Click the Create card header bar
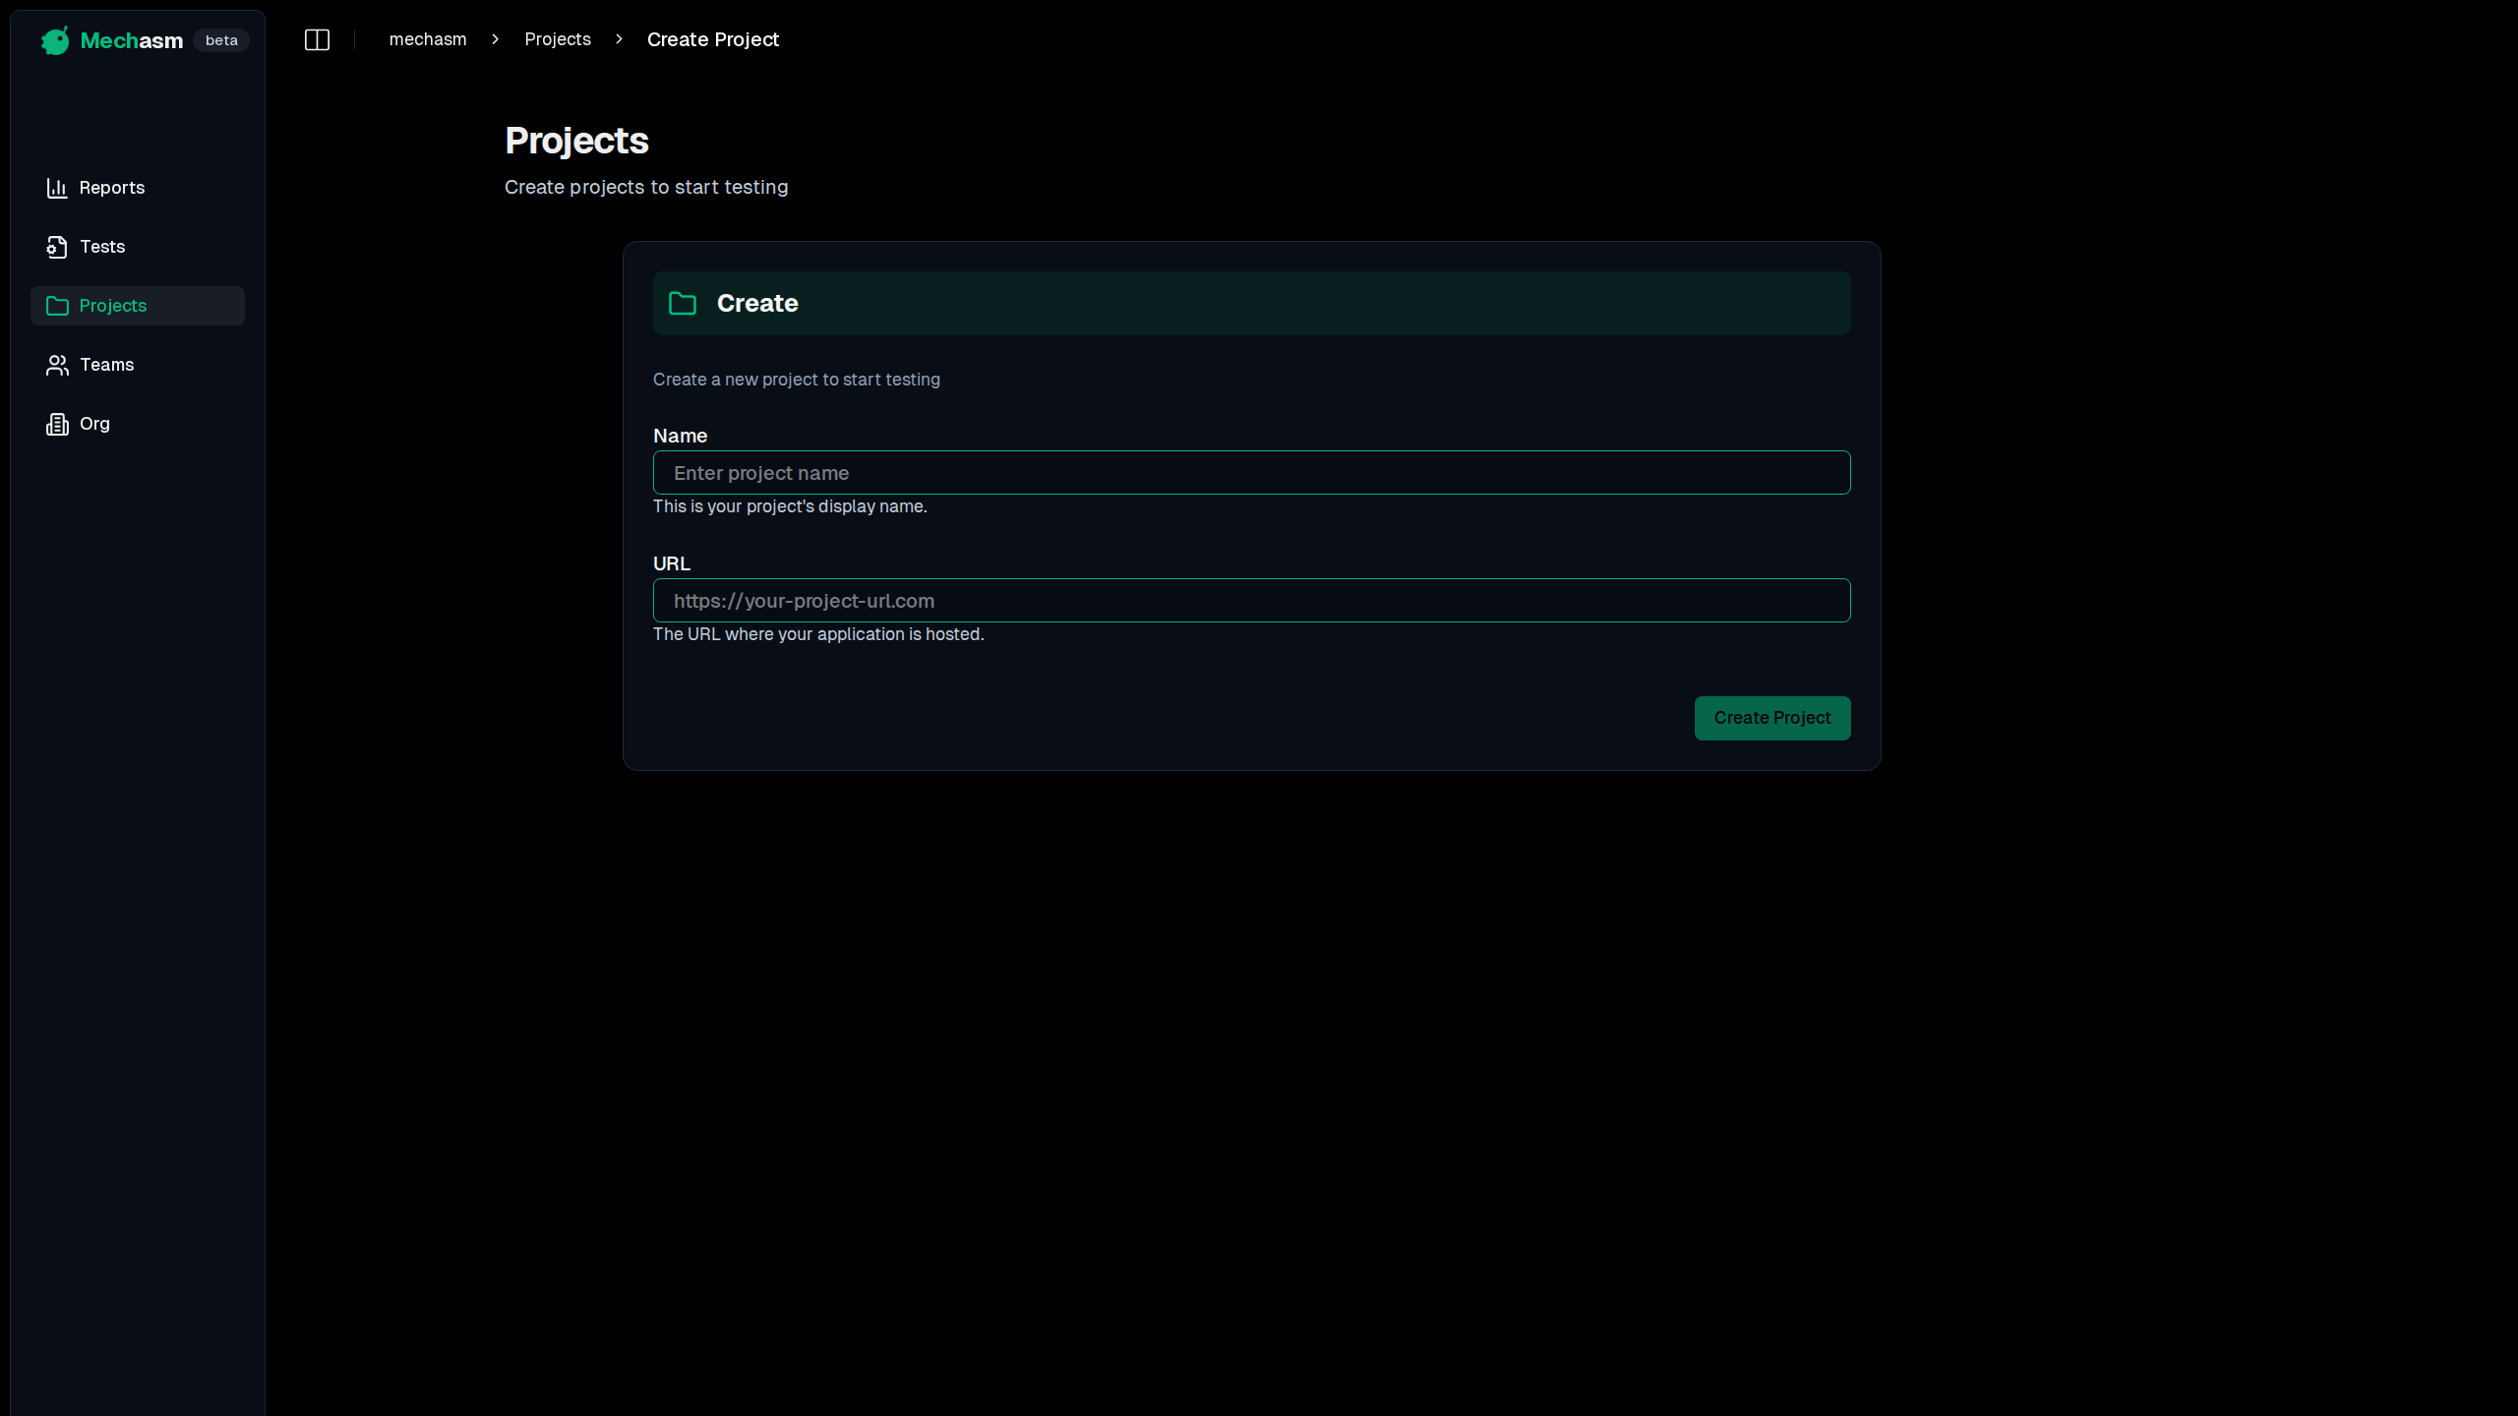The width and height of the screenshot is (2518, 1416). click(1250, 303)
